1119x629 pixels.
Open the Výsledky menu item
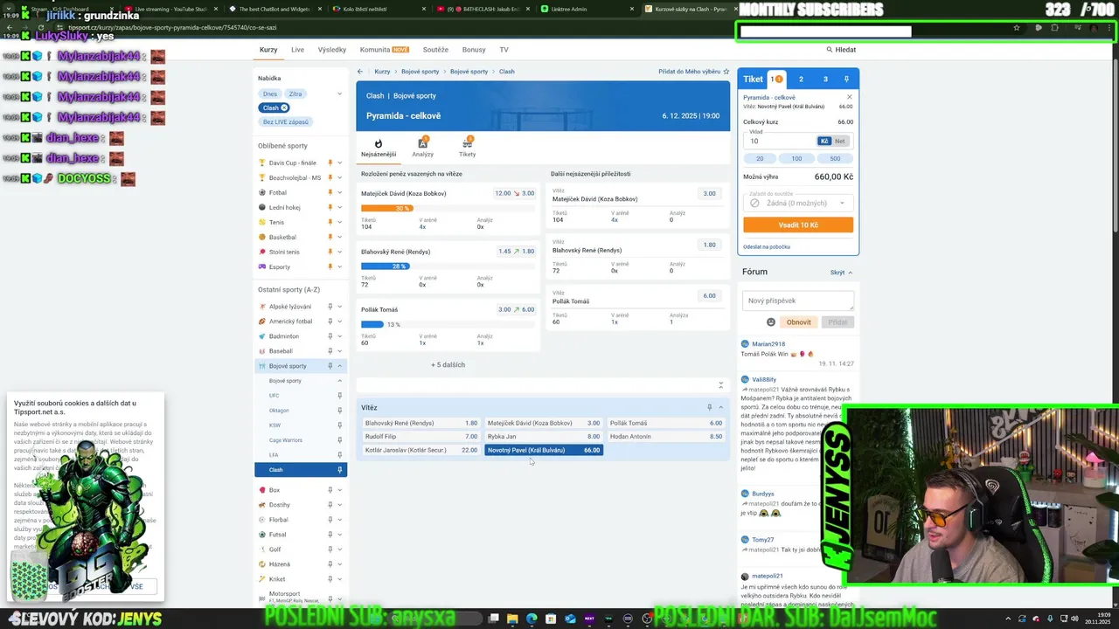332,50
